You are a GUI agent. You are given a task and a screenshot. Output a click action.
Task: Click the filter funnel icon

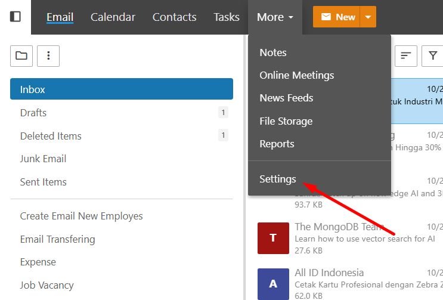click(x=432, y=55)
